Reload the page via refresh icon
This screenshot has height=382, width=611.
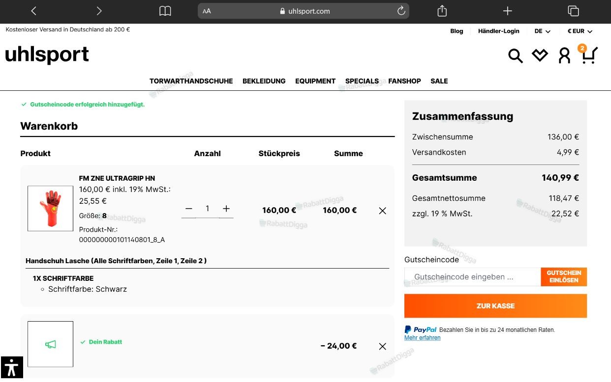[x=401, y=11]
